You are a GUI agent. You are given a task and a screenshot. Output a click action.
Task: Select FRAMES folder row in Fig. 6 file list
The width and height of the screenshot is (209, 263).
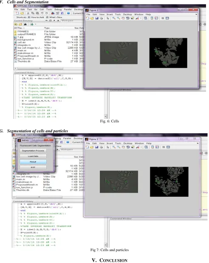pyautogui.click(x=49, y=31)
